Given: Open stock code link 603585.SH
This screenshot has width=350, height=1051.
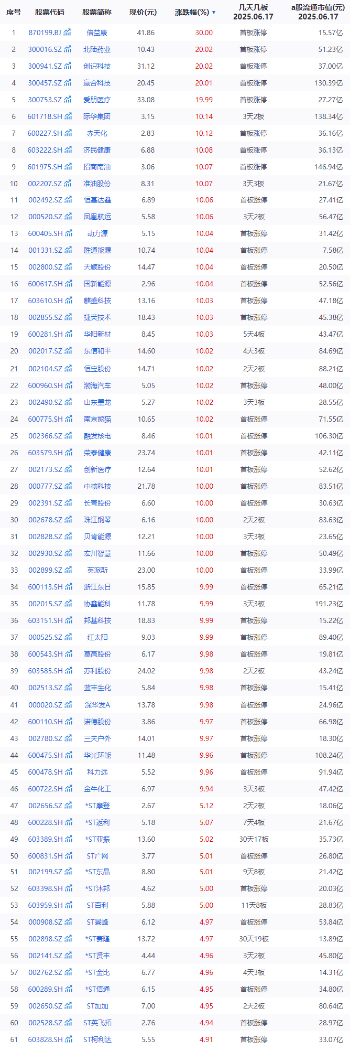Looking at the screenshot, I should coord(45,671).
